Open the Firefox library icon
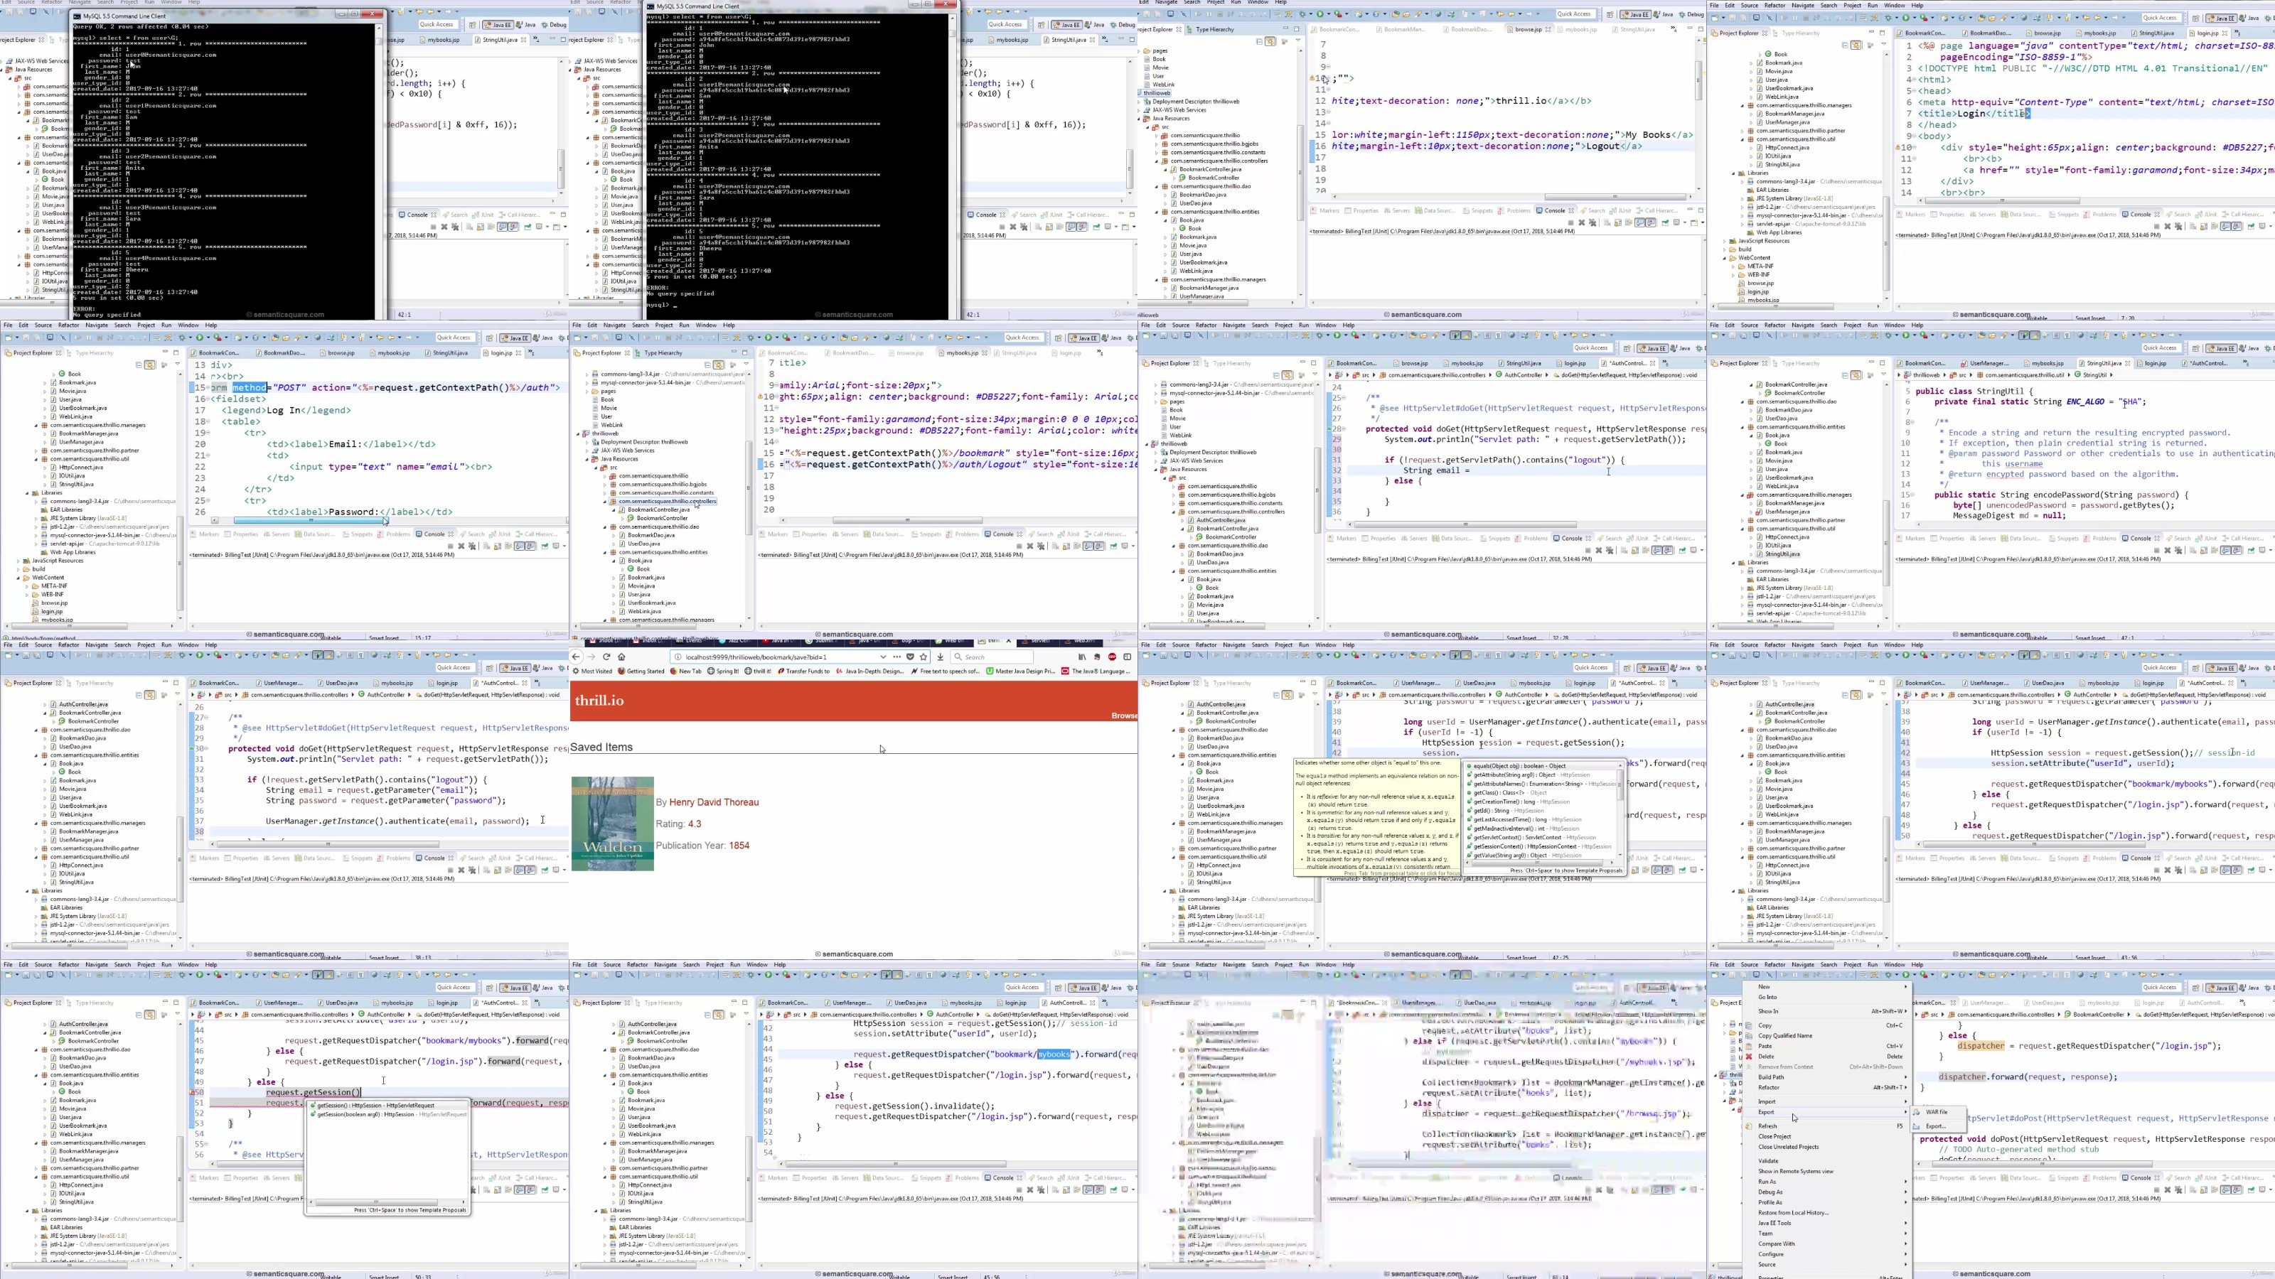The image size is (2275, 1279). [x=1083, y=657]
